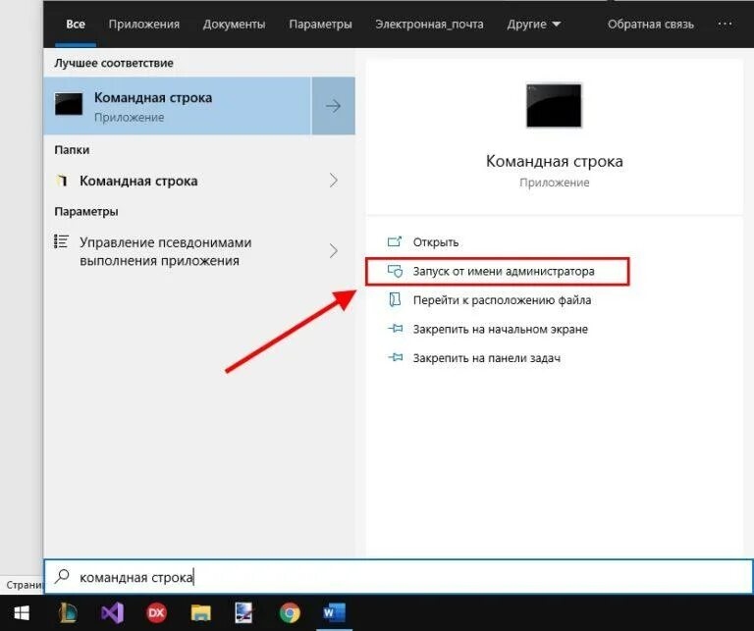Image resolution: width=754 pixels, height=631 pixels.
Task: Click the pin icon for панели задач
Action: pyautogui.click(x=396, y=357)
